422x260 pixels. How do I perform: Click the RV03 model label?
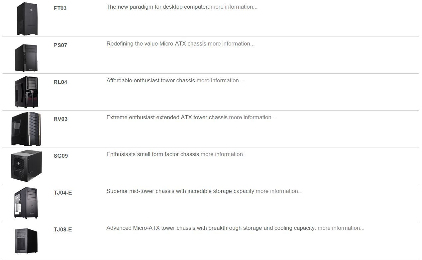(60, 119)
